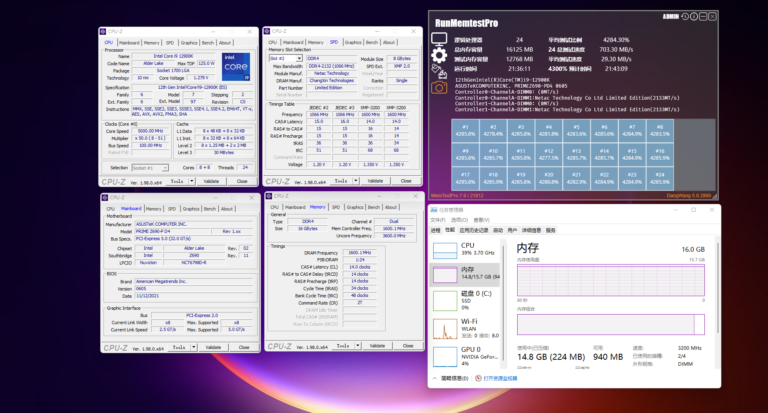Open Tools dropdown arrow in CPU tab window
This screenshot has width=768, height=413.
192,181
